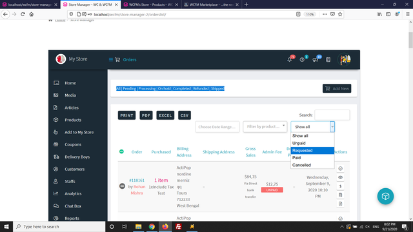Select Unpaid option in dropdown list
The height and width of the screenshot is (232, 413).
click(312, 143)
